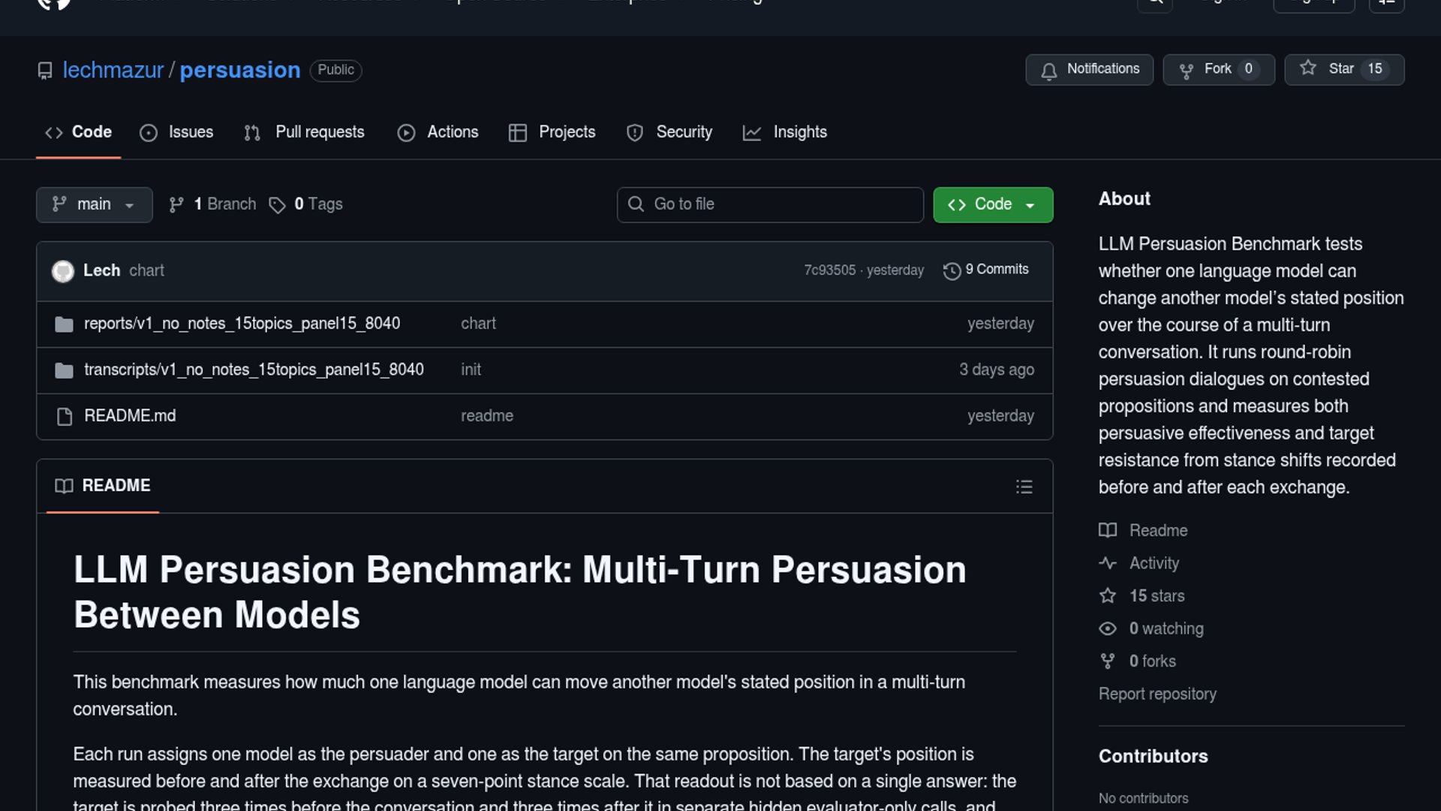Click the reports folder icon

(65, 324)
